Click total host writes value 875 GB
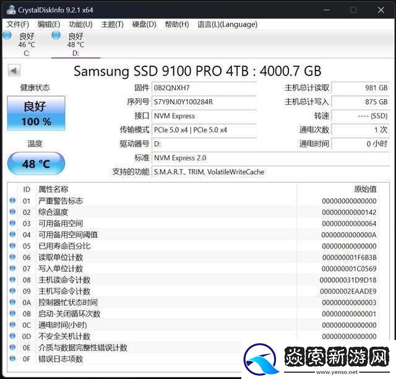Image resolution: width=396 pixels, height=379 pixels. [x=361, y=102]
